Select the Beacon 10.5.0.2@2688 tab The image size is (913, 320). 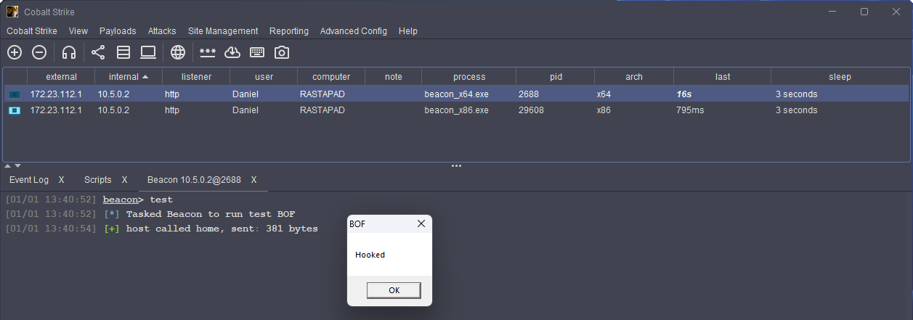[194, 180]
